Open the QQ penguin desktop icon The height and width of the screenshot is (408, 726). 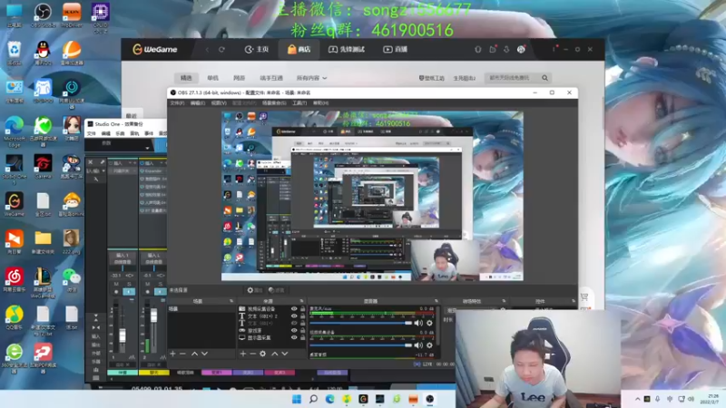tap(43, 53)
